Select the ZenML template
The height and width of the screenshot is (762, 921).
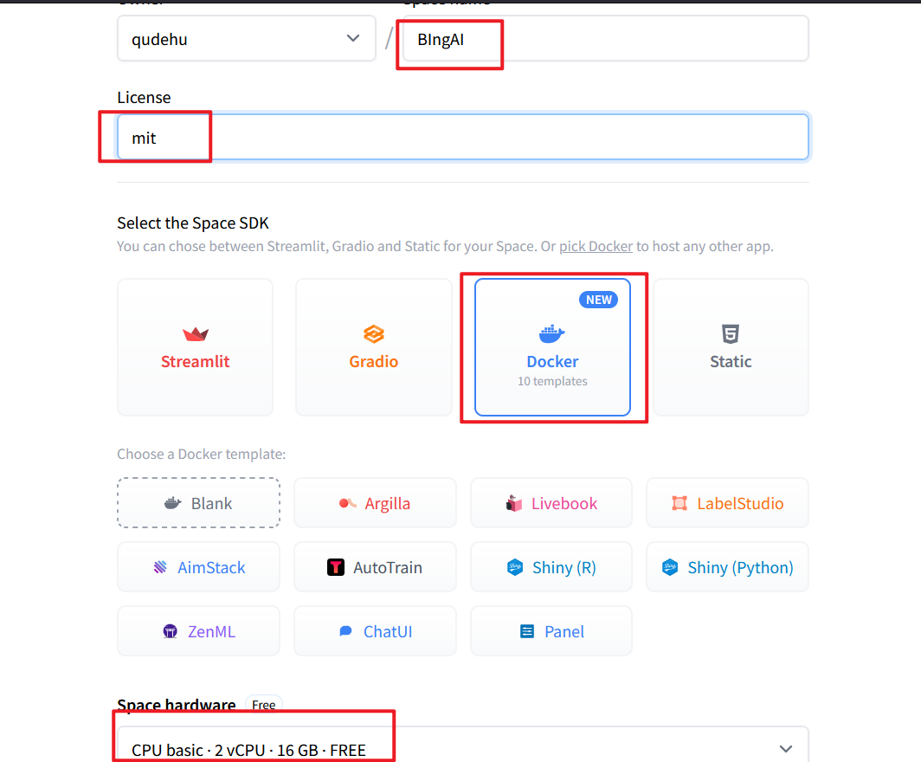click(198, 630)
